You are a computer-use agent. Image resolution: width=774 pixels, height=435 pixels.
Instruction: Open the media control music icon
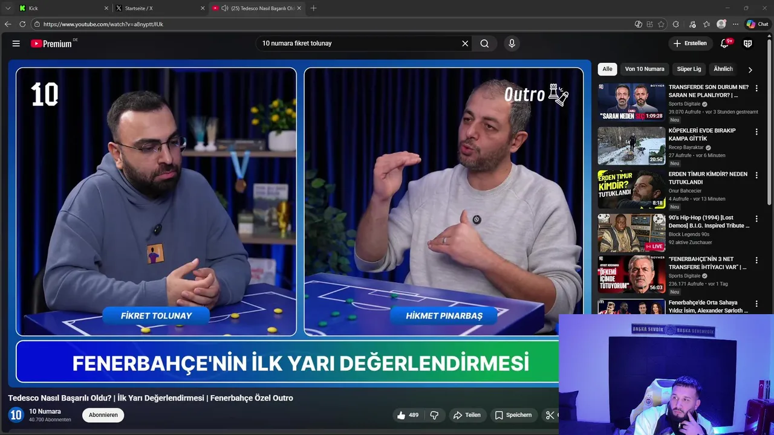692,24
